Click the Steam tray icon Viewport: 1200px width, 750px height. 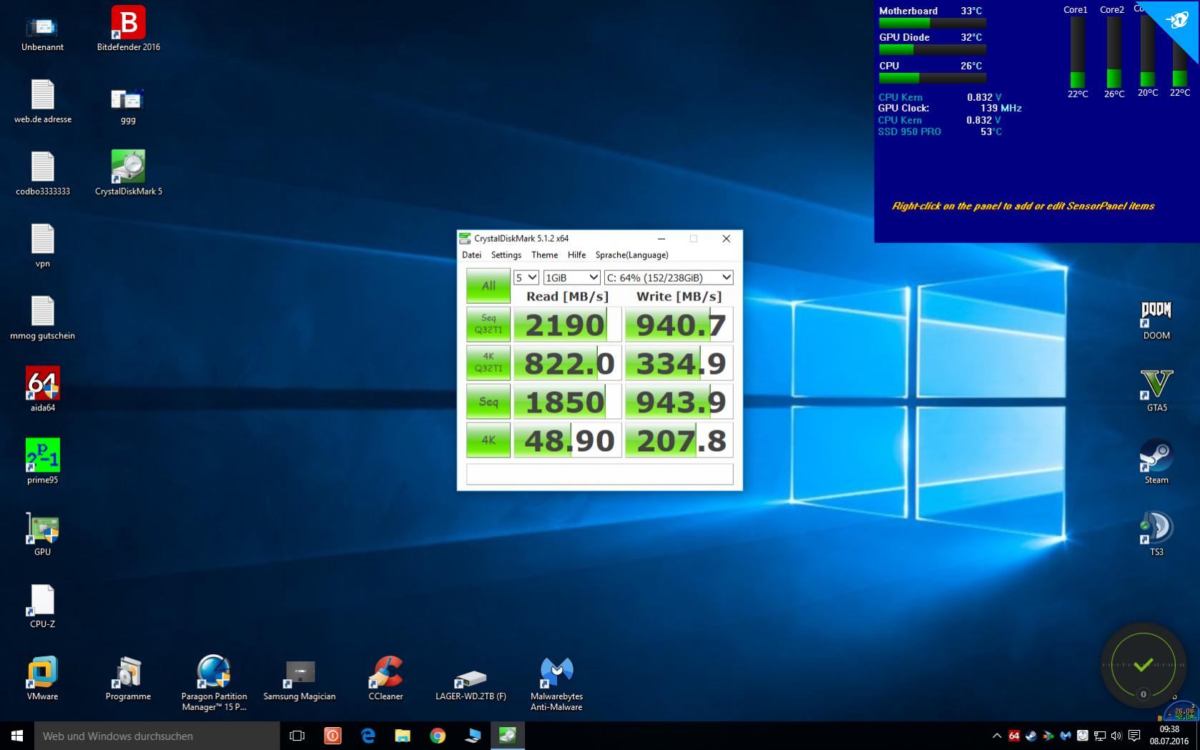coord(1031,736)
